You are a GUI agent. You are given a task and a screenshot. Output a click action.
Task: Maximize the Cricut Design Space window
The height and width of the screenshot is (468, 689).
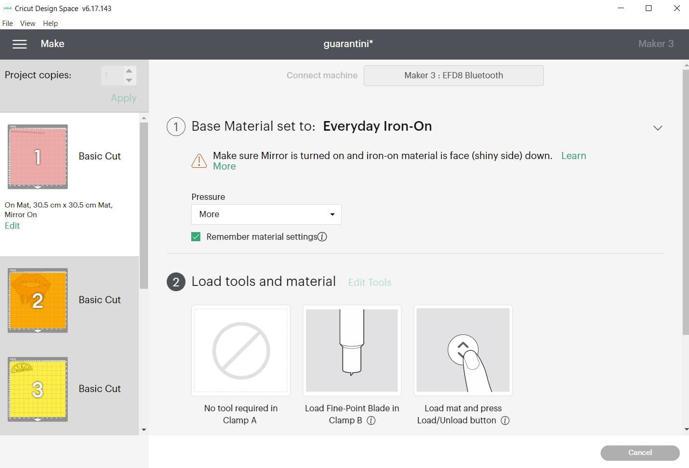649,8
